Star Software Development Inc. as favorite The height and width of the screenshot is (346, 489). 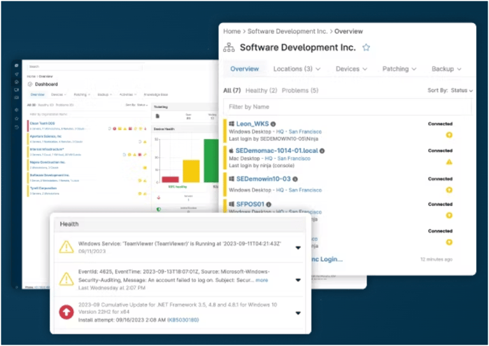click(x=366, y=48)
